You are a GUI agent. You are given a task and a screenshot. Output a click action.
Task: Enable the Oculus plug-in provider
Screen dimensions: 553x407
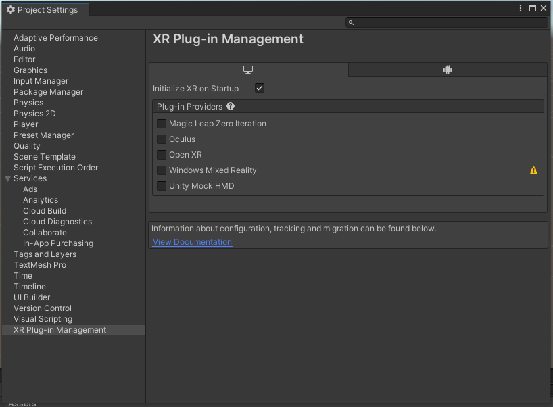[x=162, y=139]
